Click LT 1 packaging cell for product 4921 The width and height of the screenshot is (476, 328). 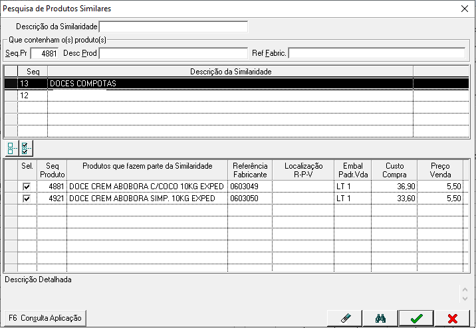point(352,199)
